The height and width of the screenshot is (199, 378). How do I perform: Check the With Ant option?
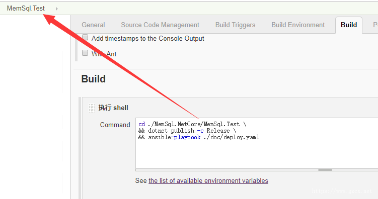(x=85, y=53)
